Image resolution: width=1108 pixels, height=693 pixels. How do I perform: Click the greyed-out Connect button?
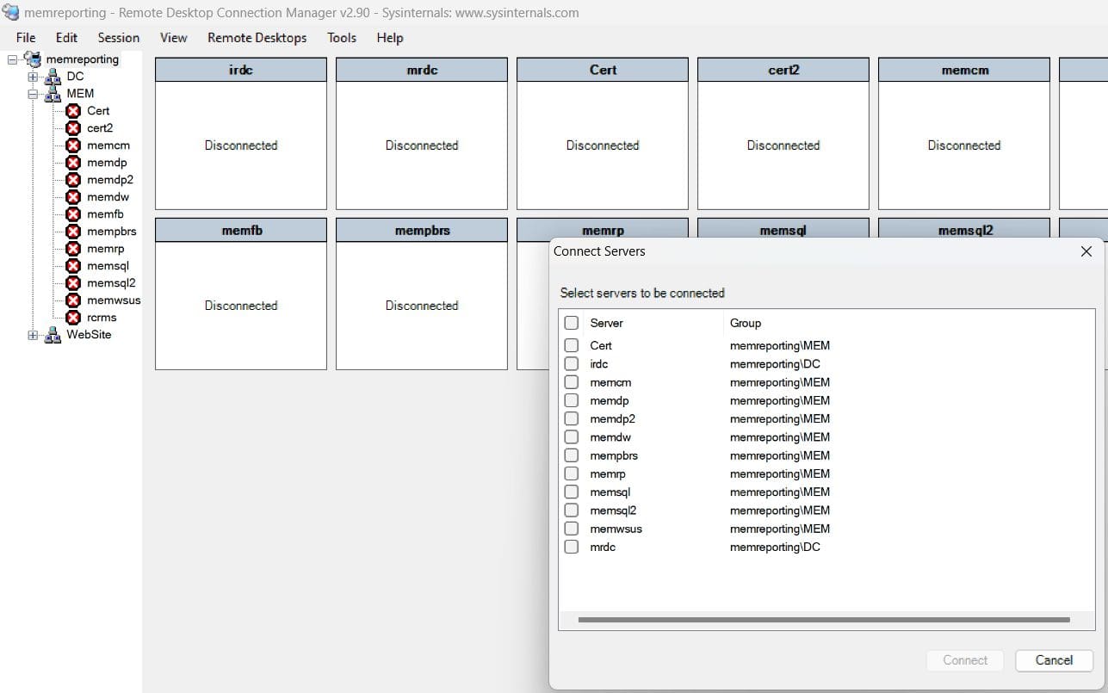click(x=965, y=660)
